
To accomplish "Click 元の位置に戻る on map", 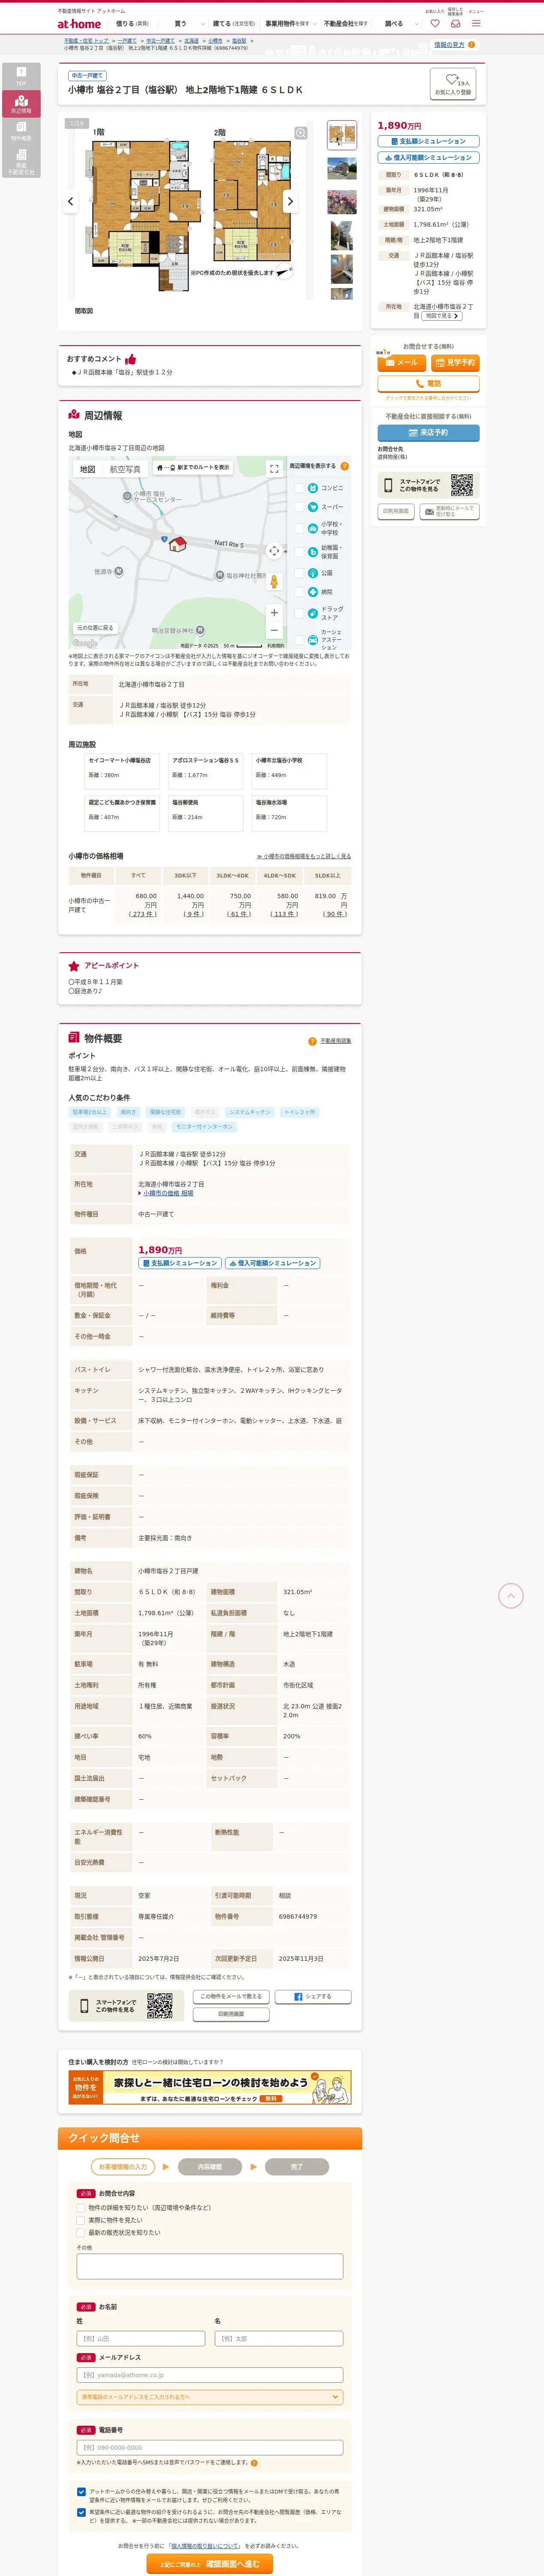I will point(95,628).
